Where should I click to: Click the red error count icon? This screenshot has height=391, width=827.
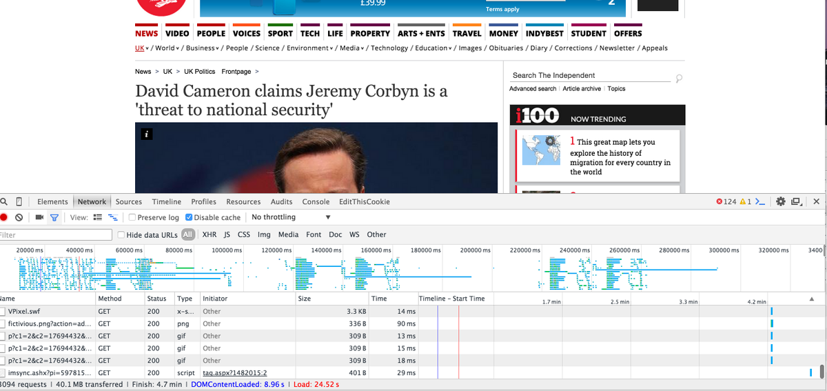click(x=719, y=202)
